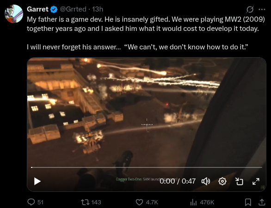Click the blue verified badge

point(54,9)
